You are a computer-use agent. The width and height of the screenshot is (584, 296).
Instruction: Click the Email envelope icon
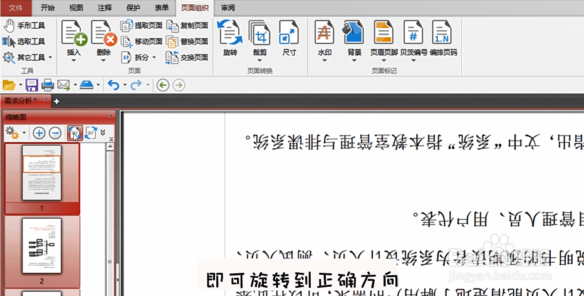[x=64, y=85]
